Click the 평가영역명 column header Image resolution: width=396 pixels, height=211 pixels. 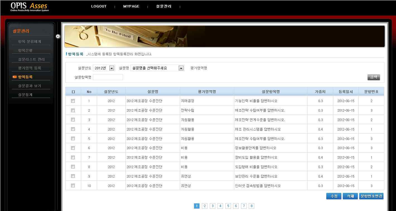click(207, 92)
